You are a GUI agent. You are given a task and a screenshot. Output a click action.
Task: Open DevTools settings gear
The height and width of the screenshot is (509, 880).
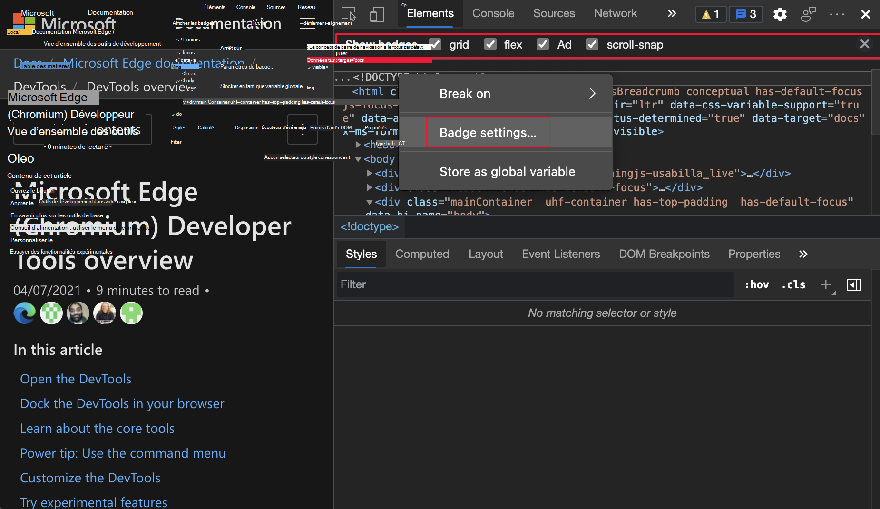(x=780, y=14)
